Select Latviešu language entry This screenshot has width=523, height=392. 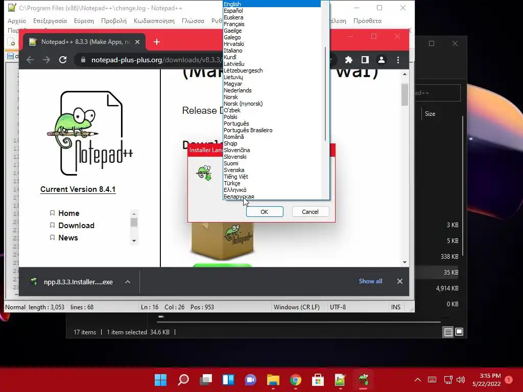click(x=272, y=64)
